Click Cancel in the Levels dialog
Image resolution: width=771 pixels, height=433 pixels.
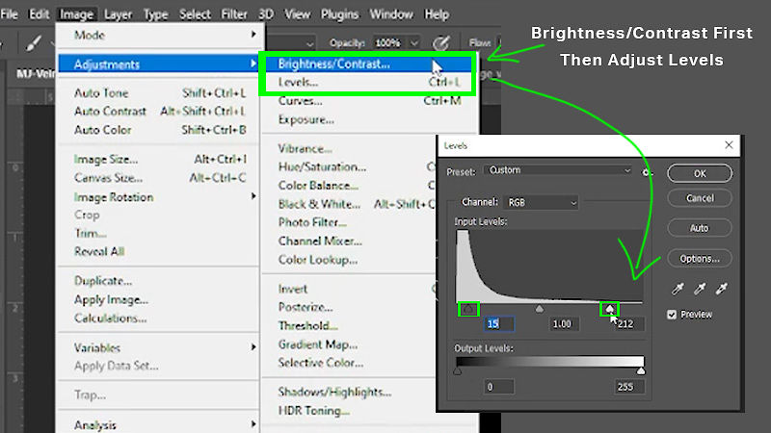700,198
